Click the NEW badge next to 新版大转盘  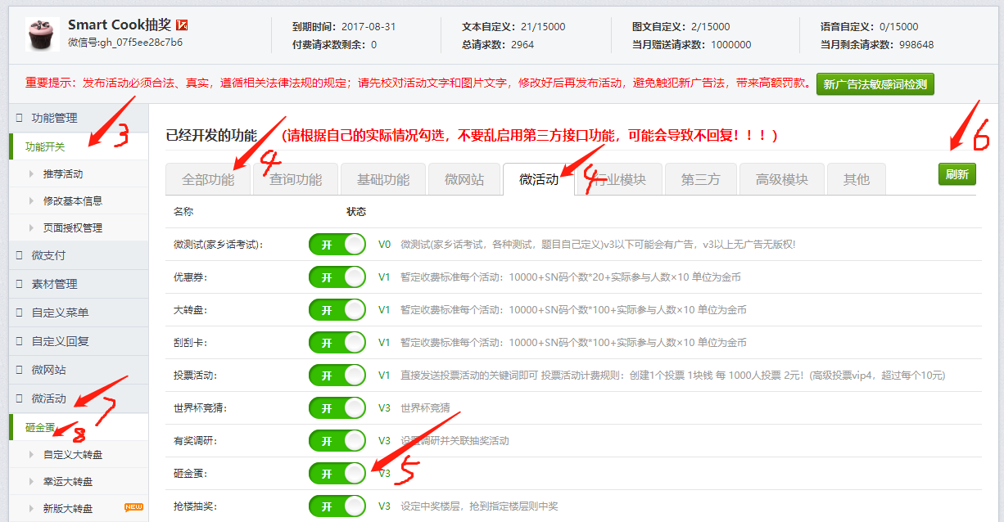point(133,507)
